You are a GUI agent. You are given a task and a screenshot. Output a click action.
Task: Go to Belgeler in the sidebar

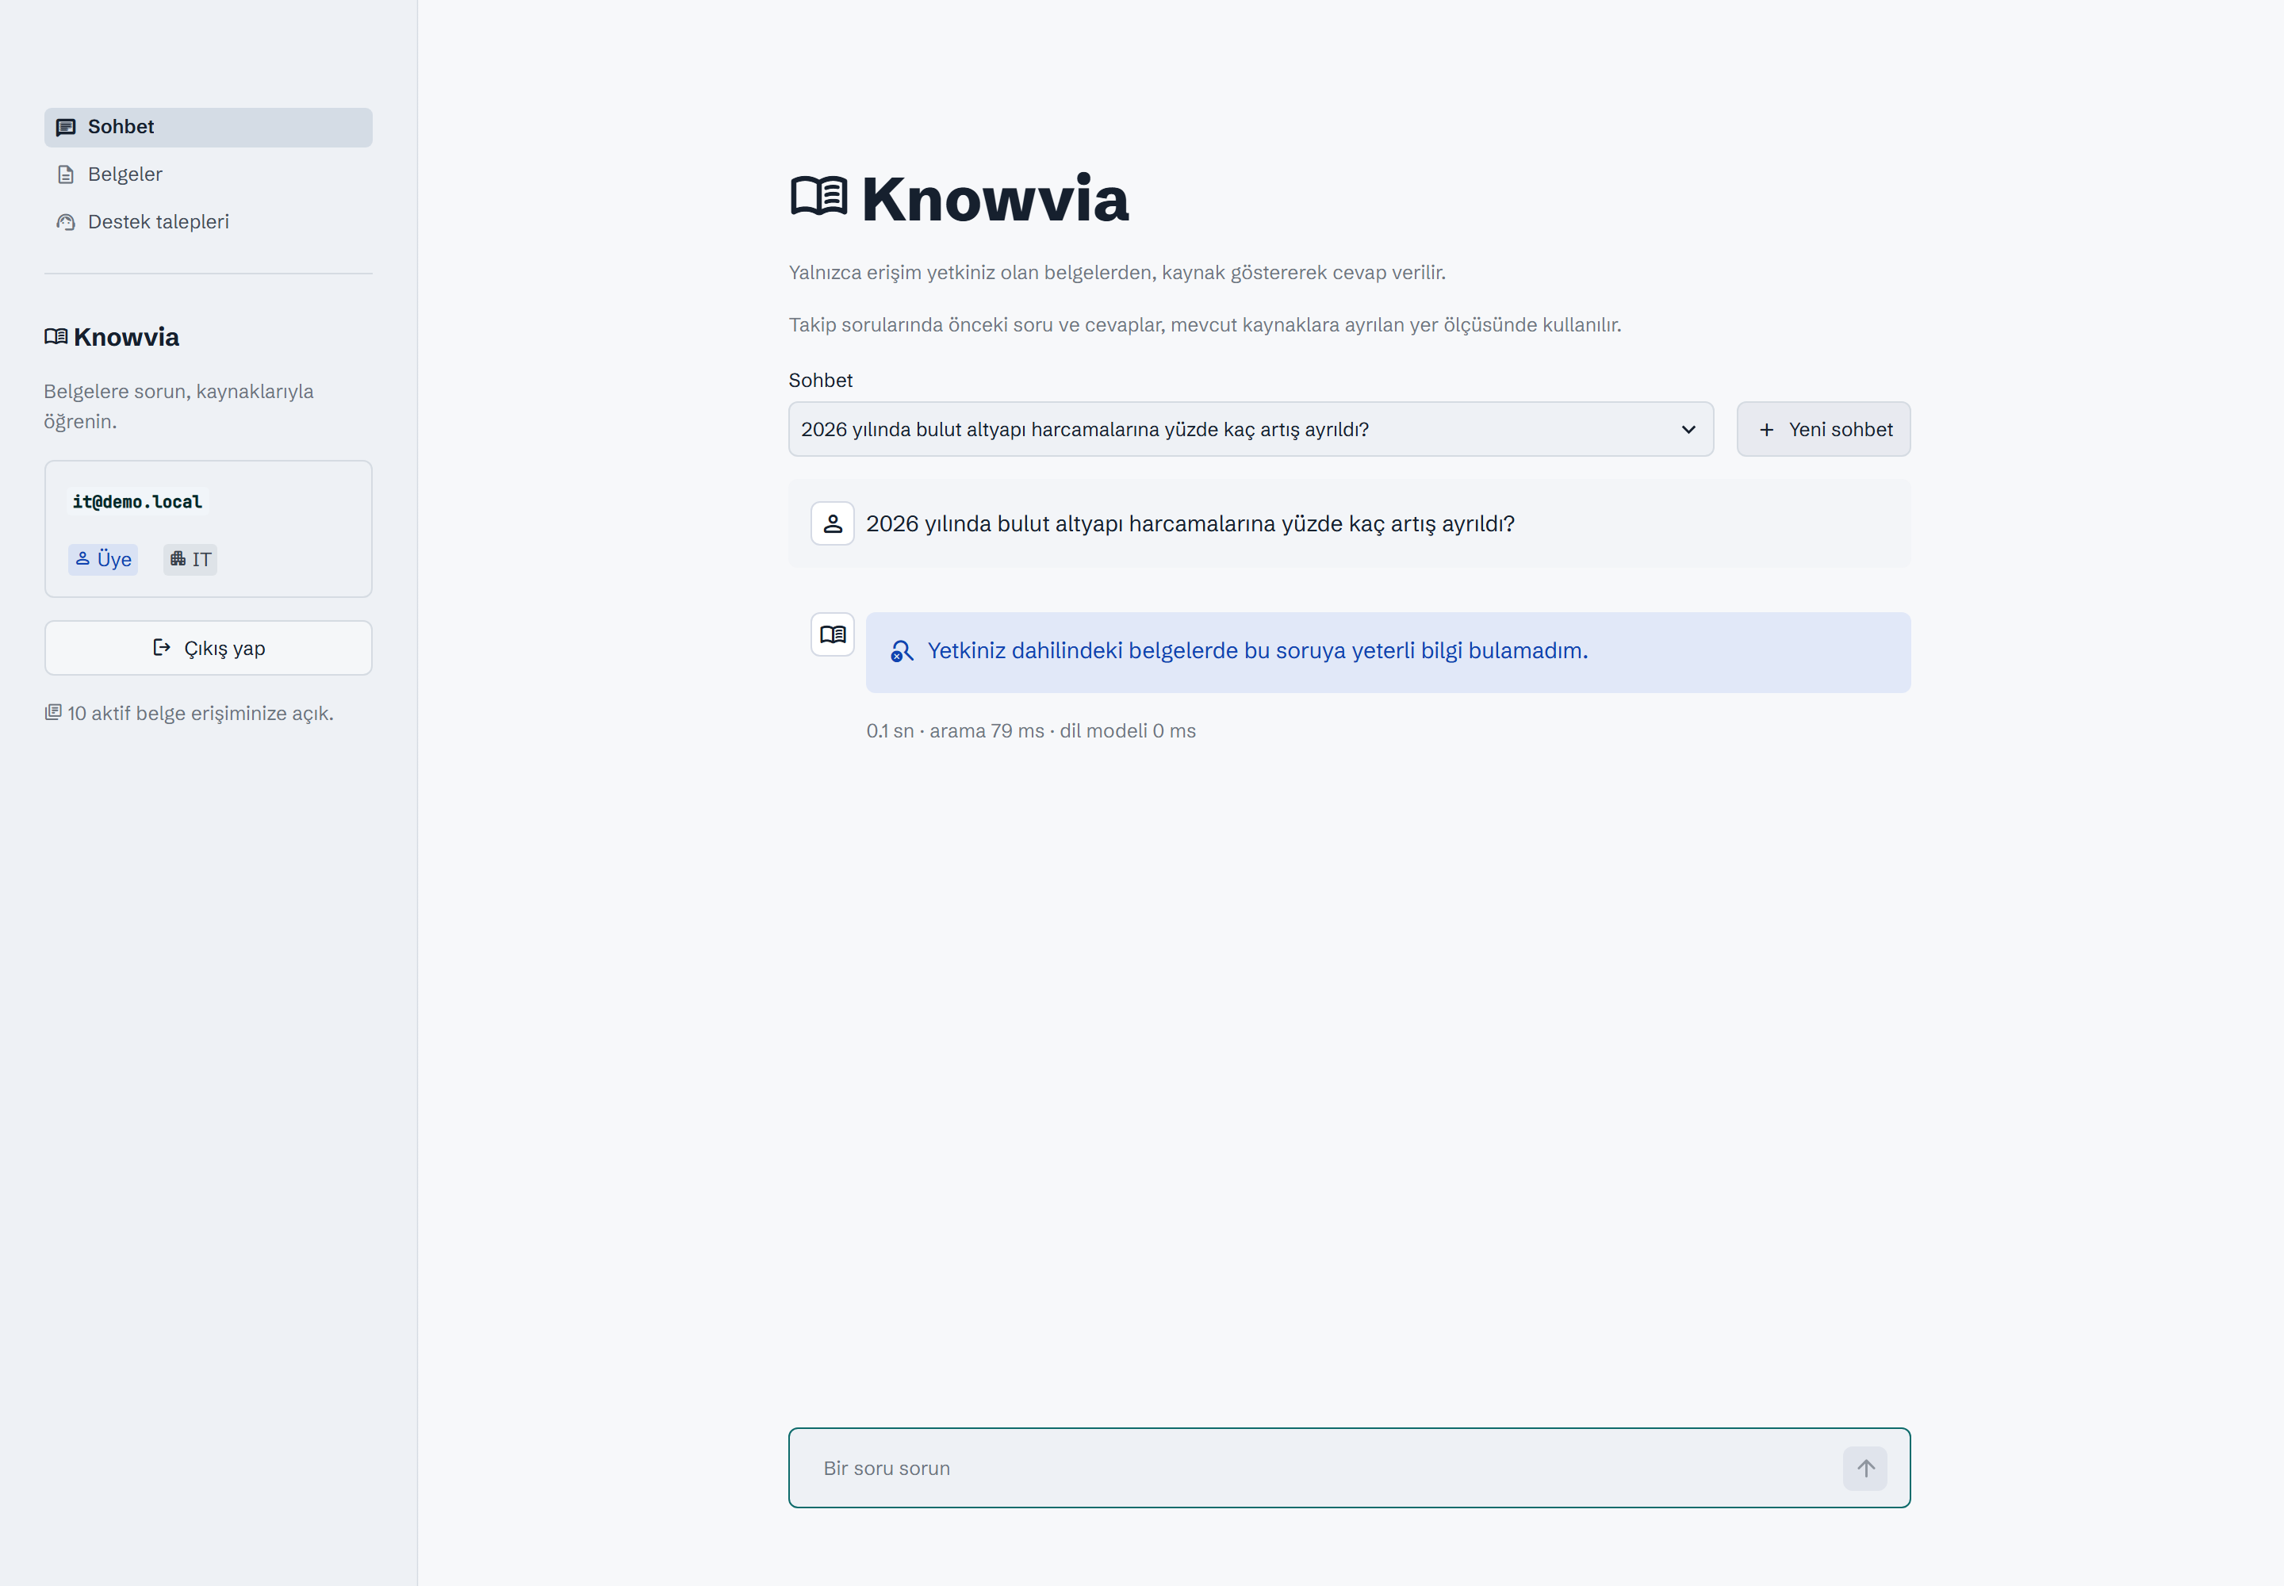pyautogui.click(x=208, y=175)
